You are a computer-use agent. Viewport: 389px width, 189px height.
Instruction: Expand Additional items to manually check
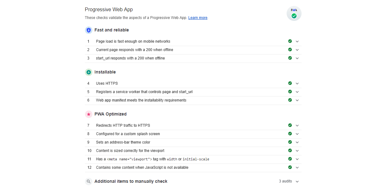(x=297, y=182)
